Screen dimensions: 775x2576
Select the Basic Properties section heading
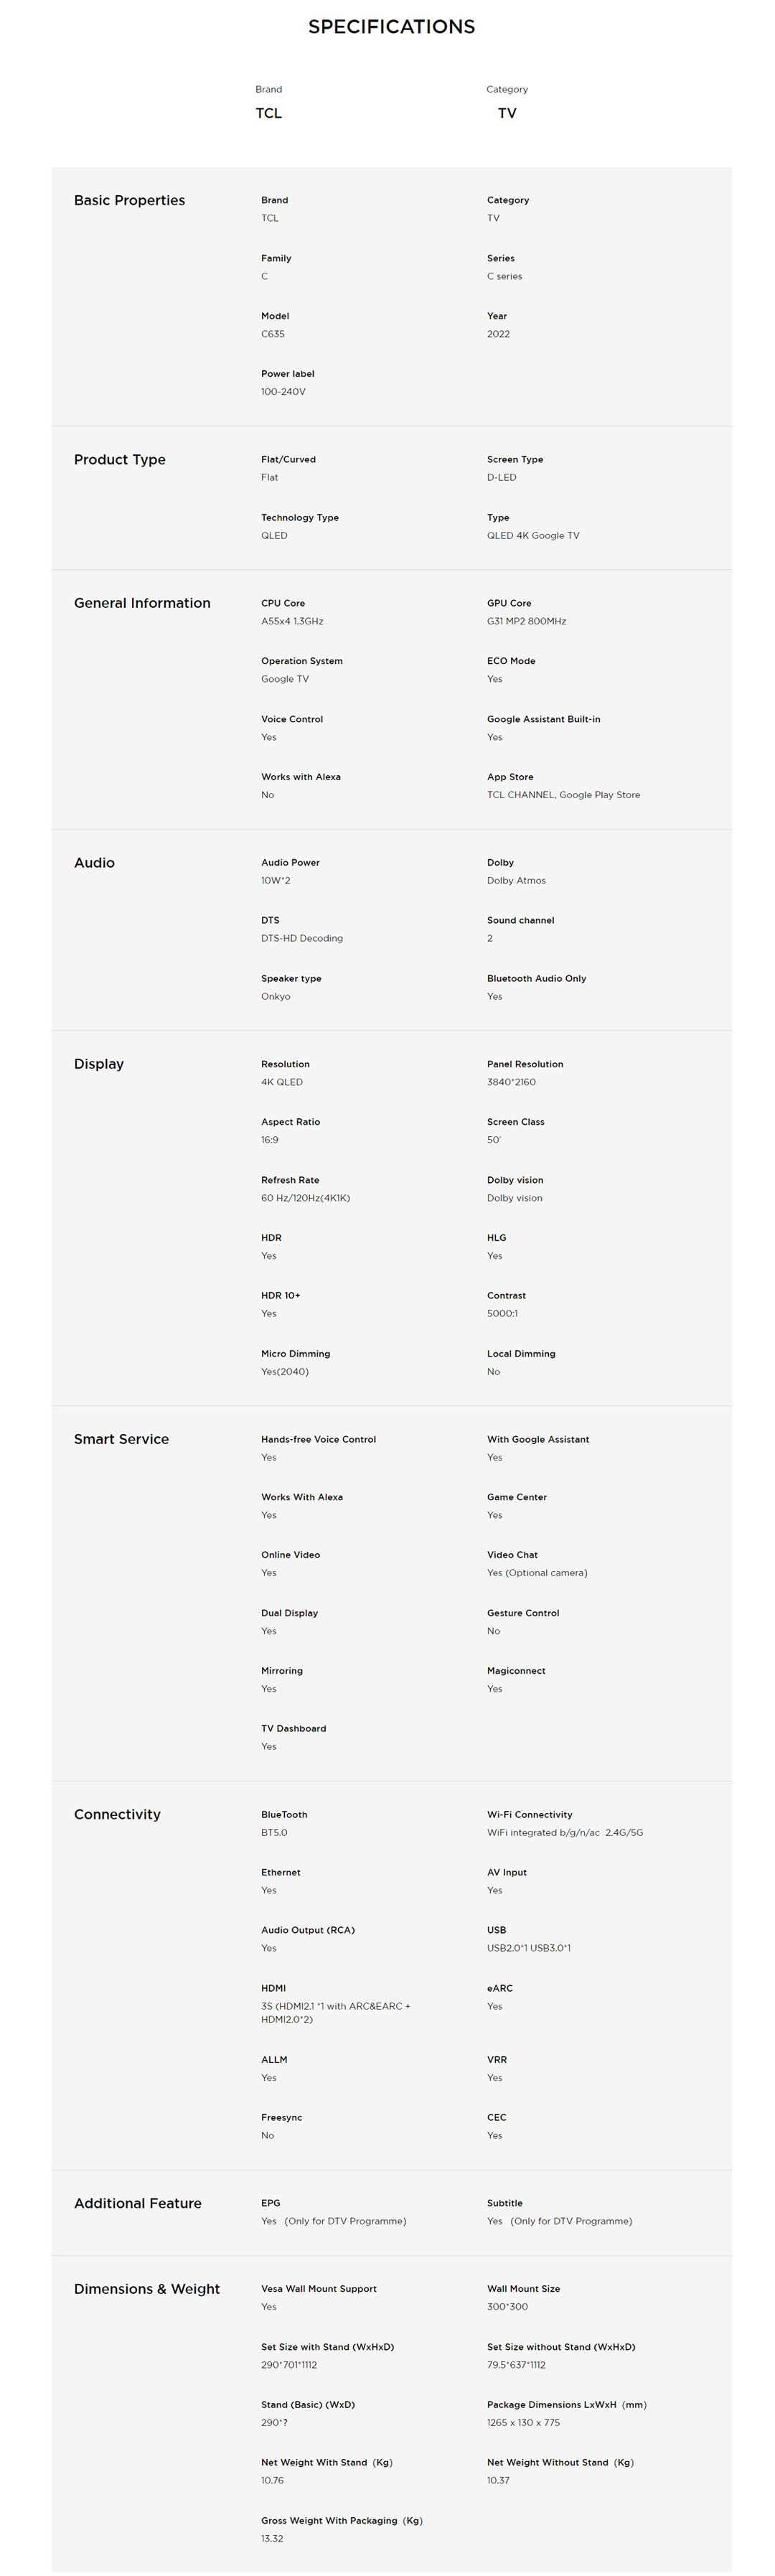129,200
